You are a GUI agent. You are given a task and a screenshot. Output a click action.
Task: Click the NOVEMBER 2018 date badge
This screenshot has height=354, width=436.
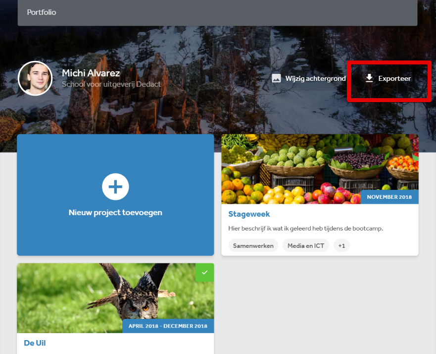[x=389, y=197]
